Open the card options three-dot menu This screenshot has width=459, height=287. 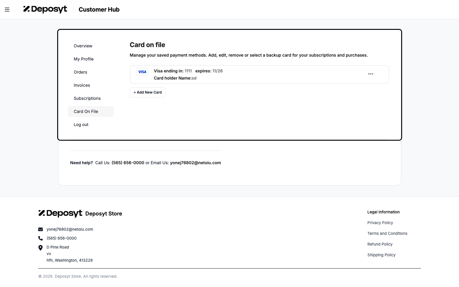click(x=371, y=74)
